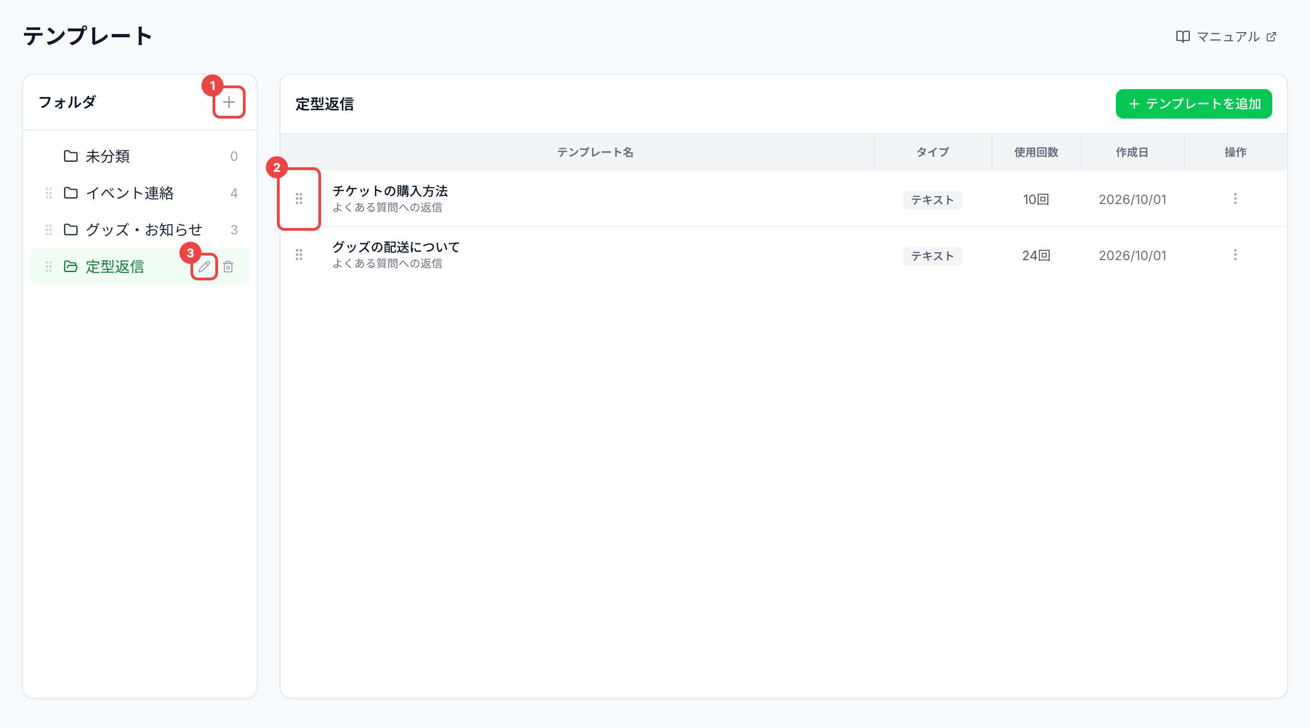Click the count 0 next to 未分類
This screenshot has height=728, width=1310.
point(234,156)
